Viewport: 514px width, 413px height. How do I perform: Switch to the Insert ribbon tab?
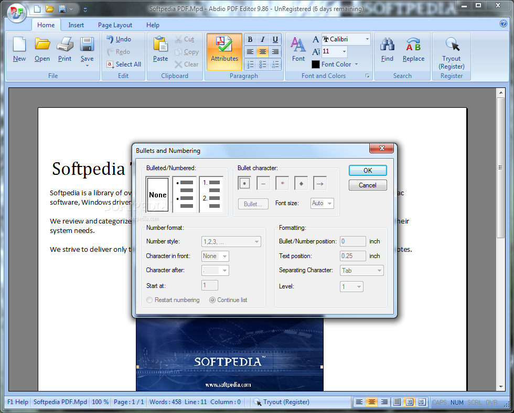pyautogui.click(x=76, y=25)
